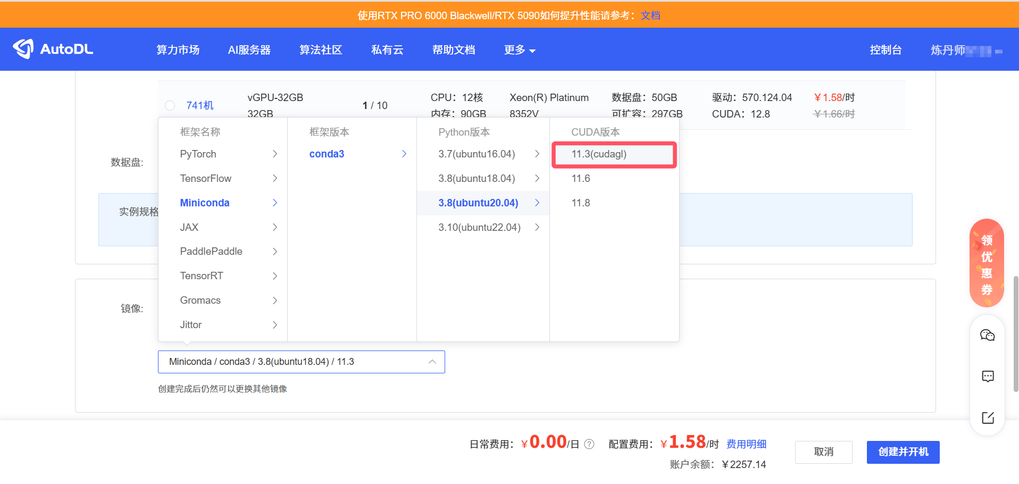Open the WeChat customer service icon
Viewport: 1019px width, 484px height.
987,335
